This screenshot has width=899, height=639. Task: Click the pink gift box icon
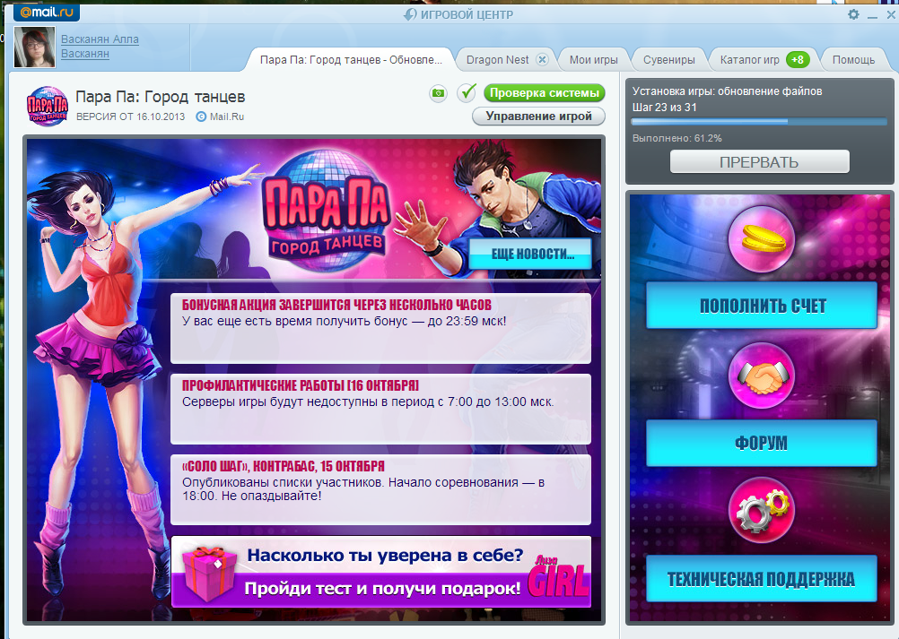[209, 573]
